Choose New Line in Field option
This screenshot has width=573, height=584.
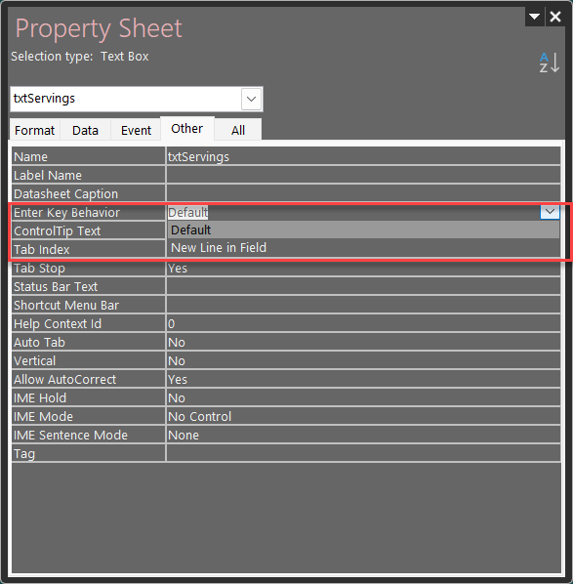pos(363,247)
